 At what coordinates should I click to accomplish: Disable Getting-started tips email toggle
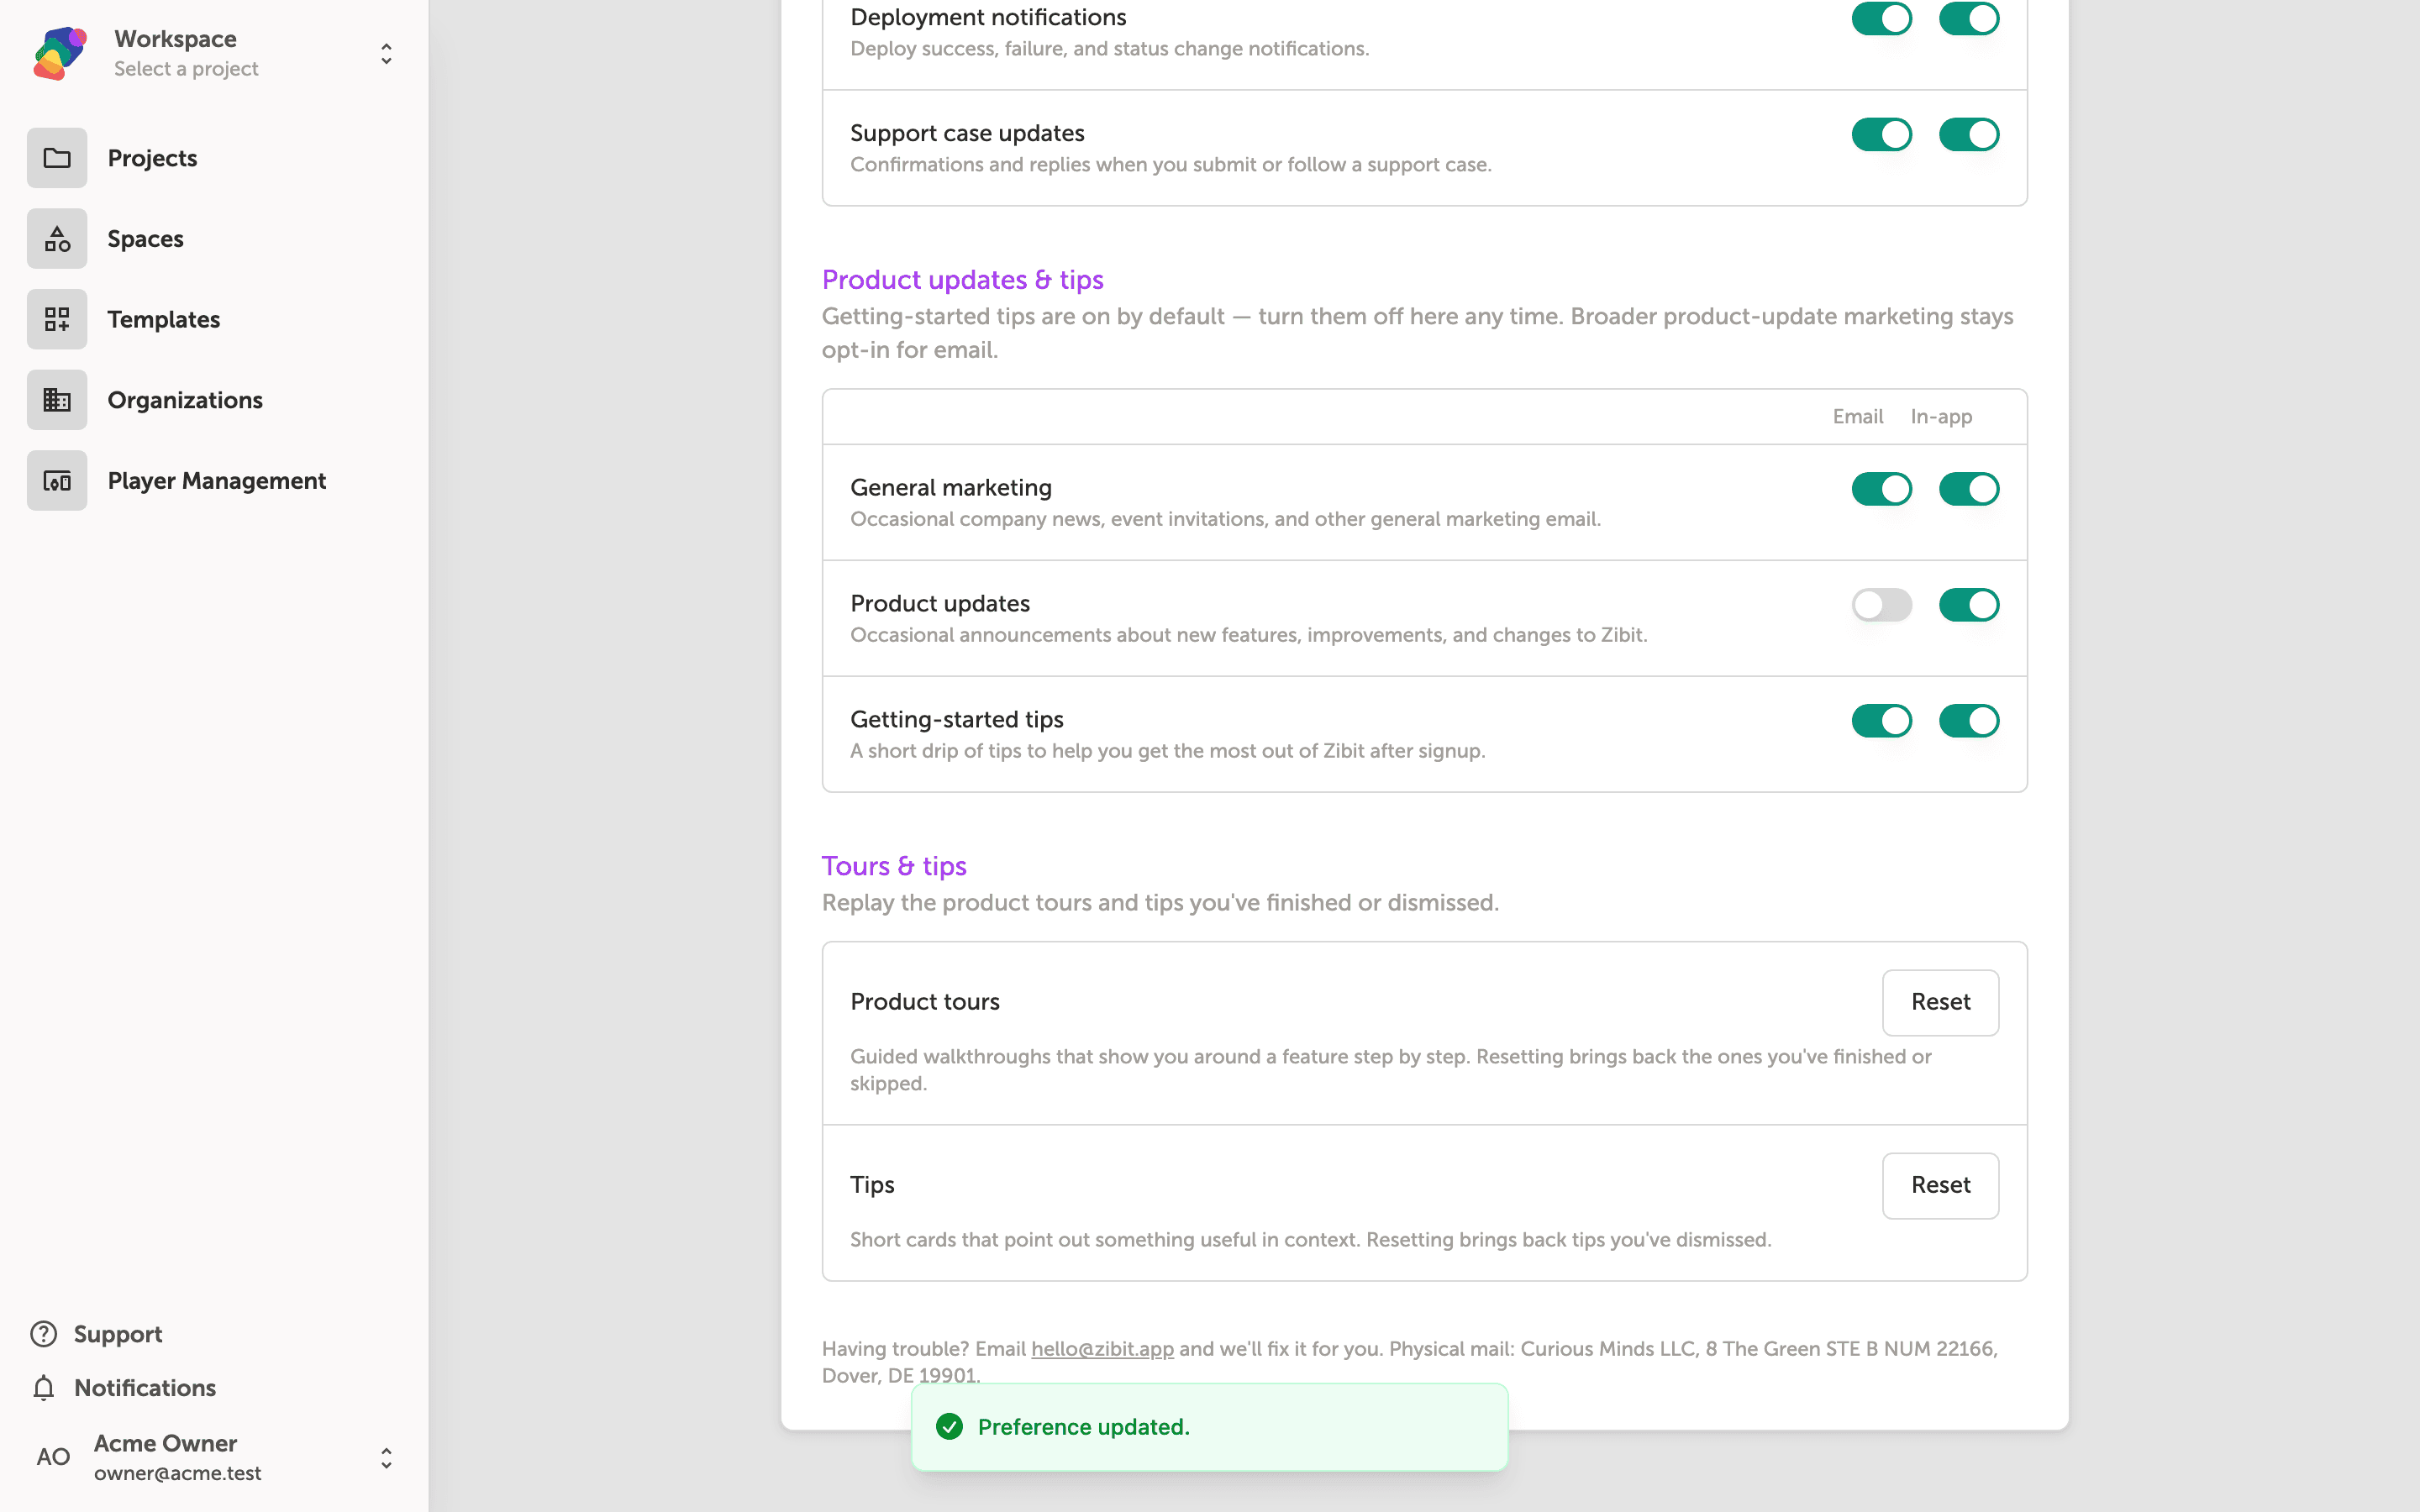click(x=1881, y=721)
